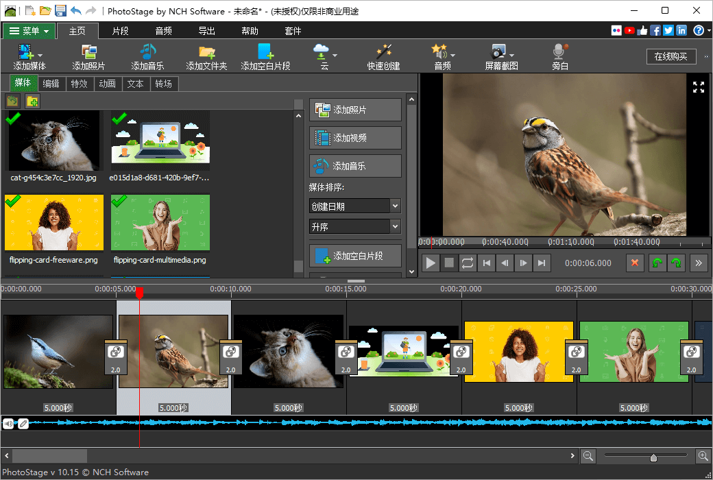Screen dimensions: 713x480
Task: Toggle loop playback in preview controls
Action: (468, 263)
